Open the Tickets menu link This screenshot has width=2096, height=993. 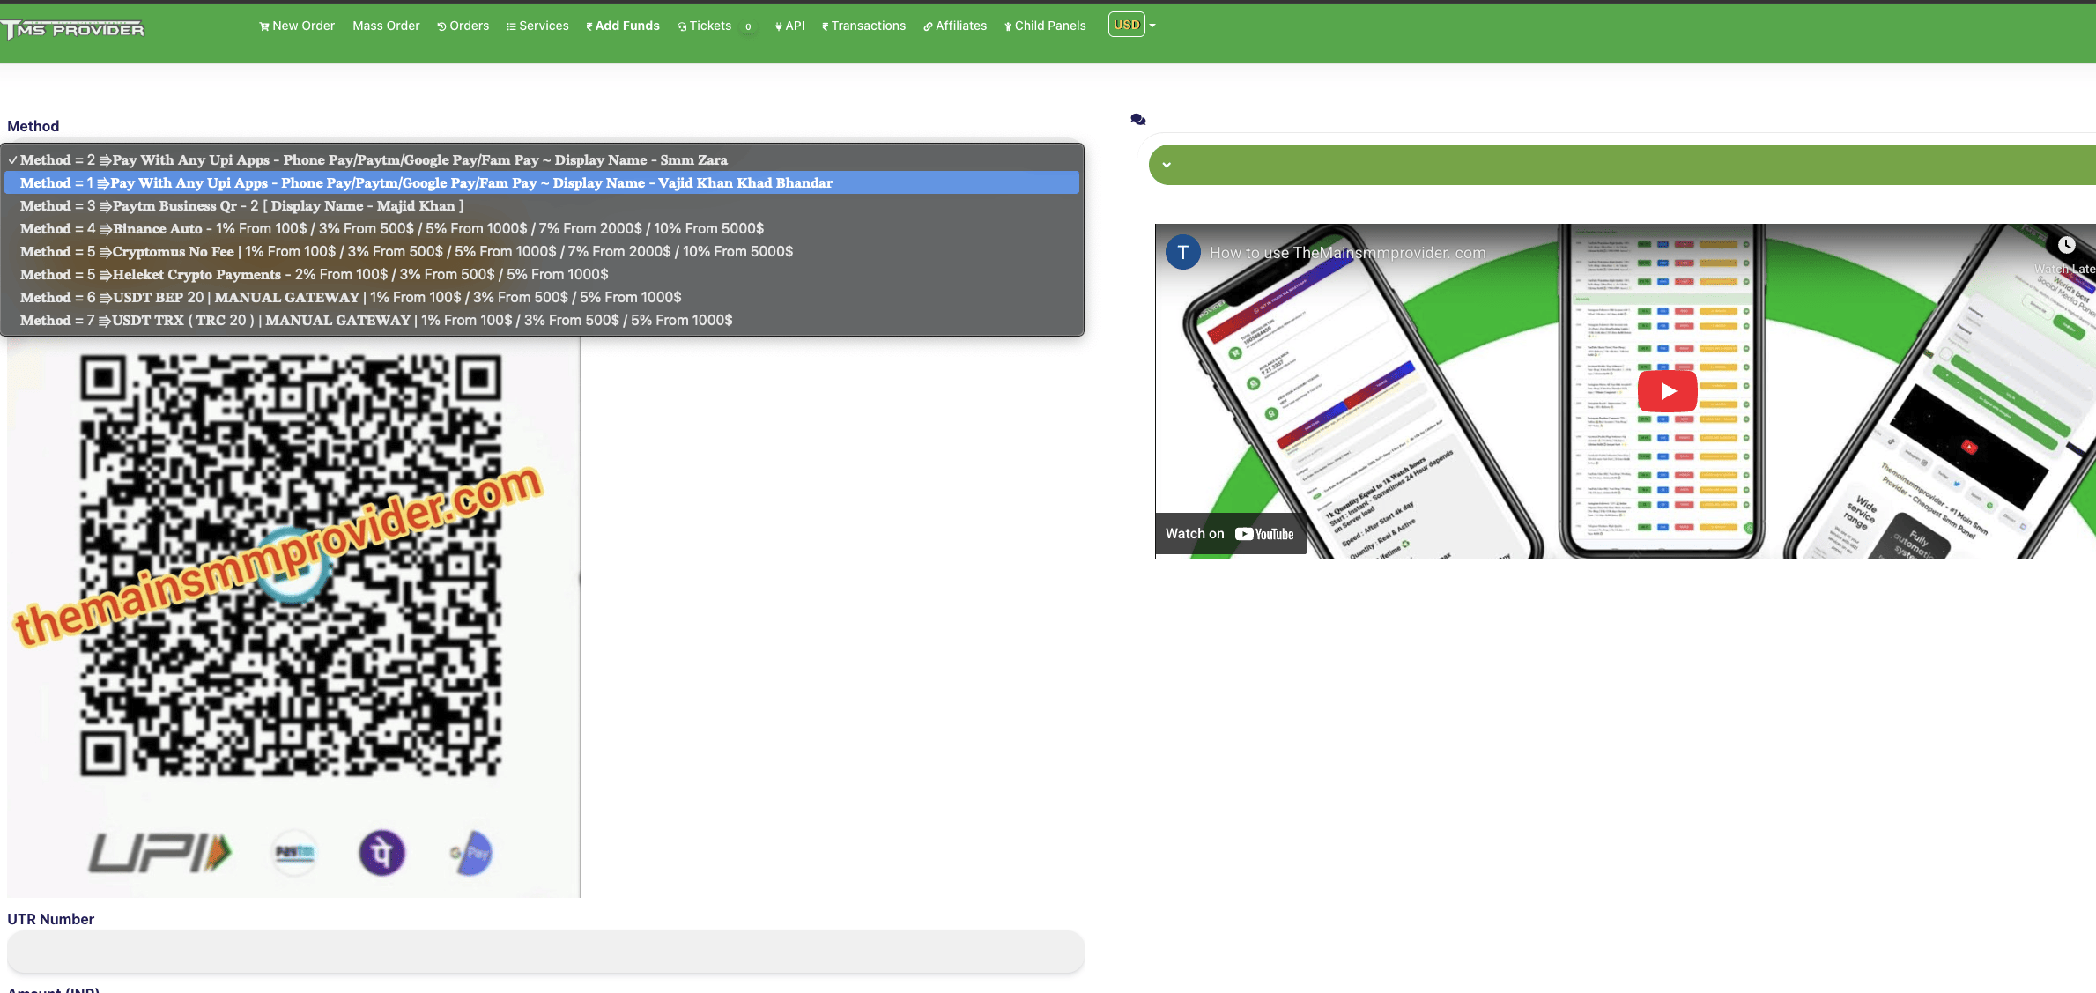(708, 26)
